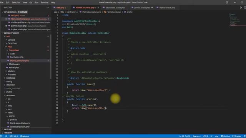Start the Go Live server
The width and height of the screenshot is (246, 138).
pos(226,136)
